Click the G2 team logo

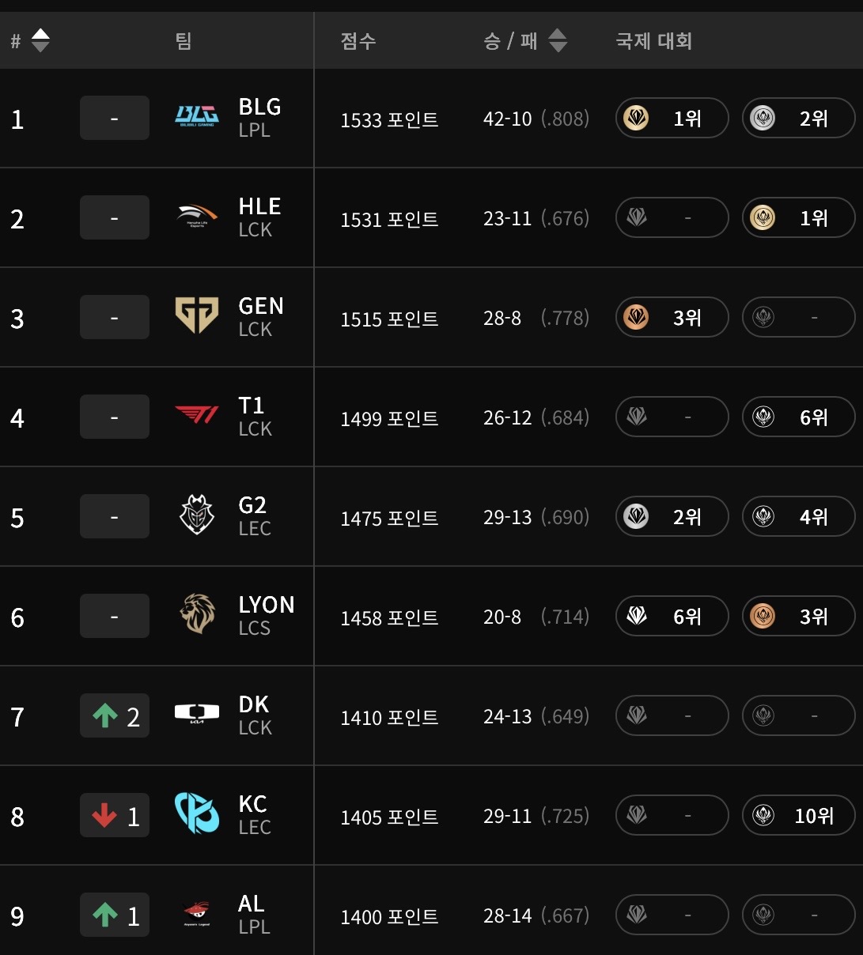196,515
